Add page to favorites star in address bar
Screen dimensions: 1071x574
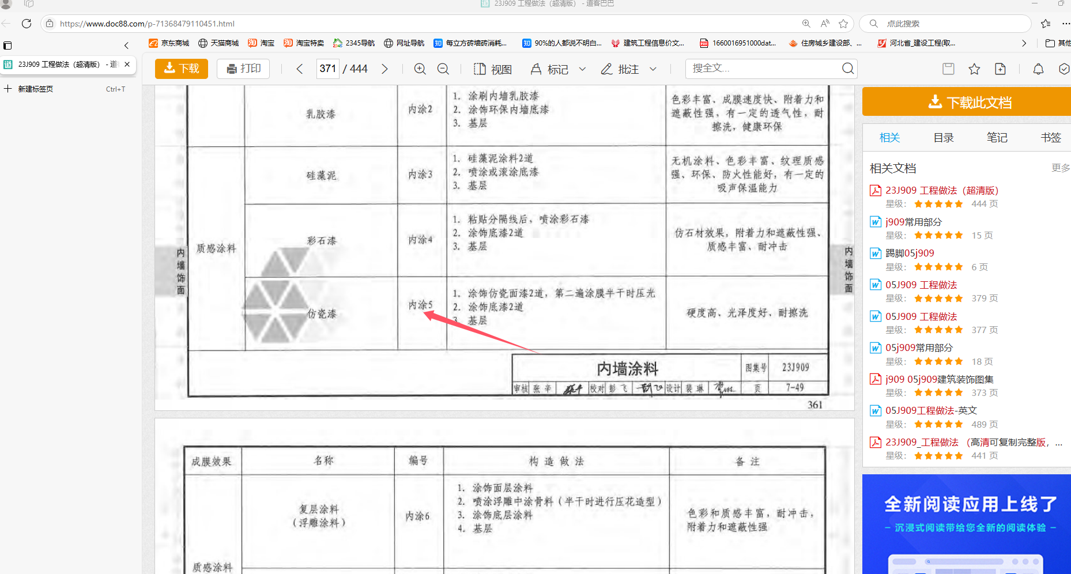pos(843,24)
